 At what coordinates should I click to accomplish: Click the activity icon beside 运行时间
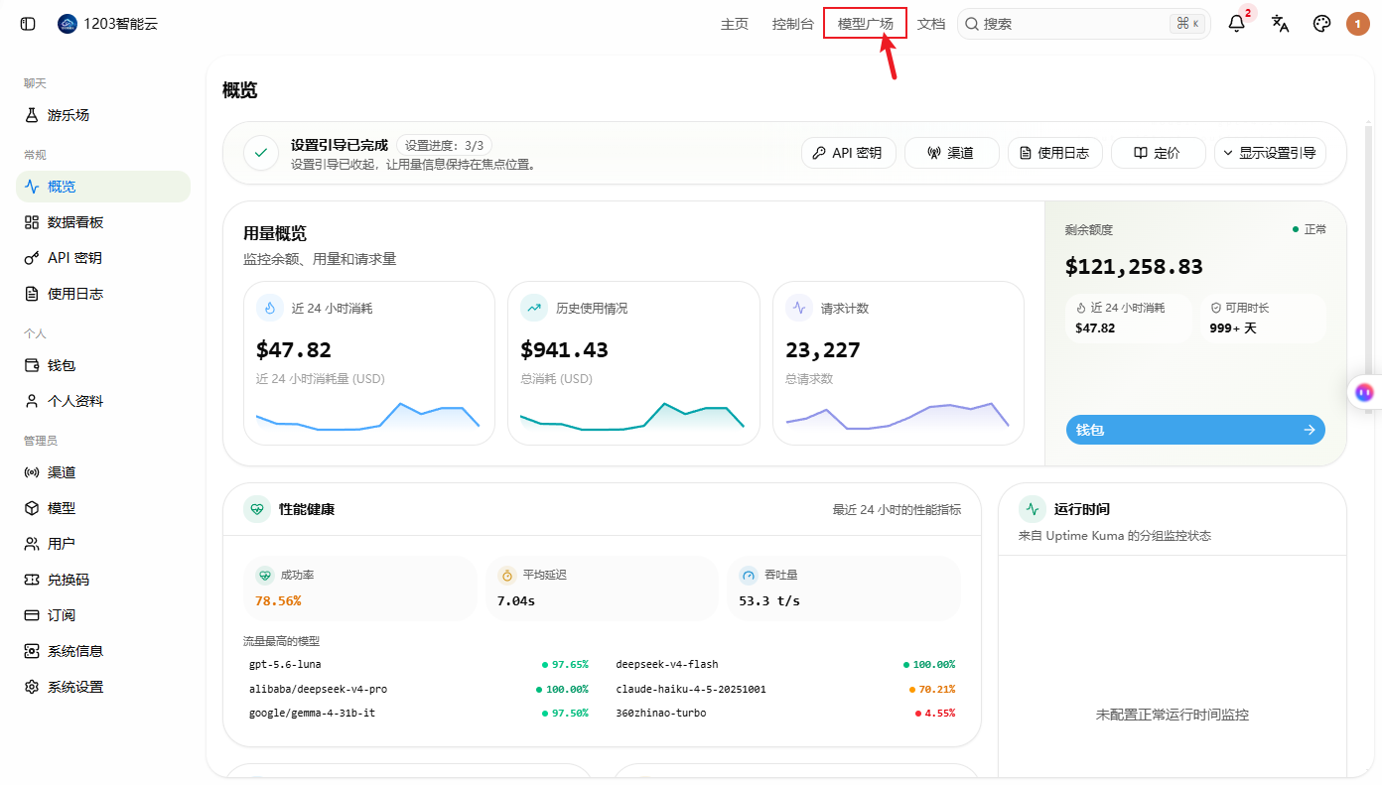tap(1033, 509)
